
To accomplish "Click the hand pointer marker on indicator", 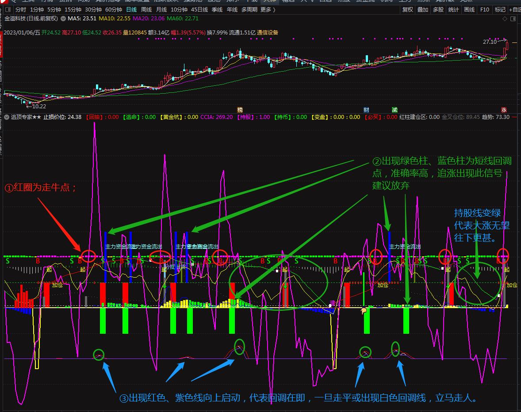I will (x=364, y=311).
